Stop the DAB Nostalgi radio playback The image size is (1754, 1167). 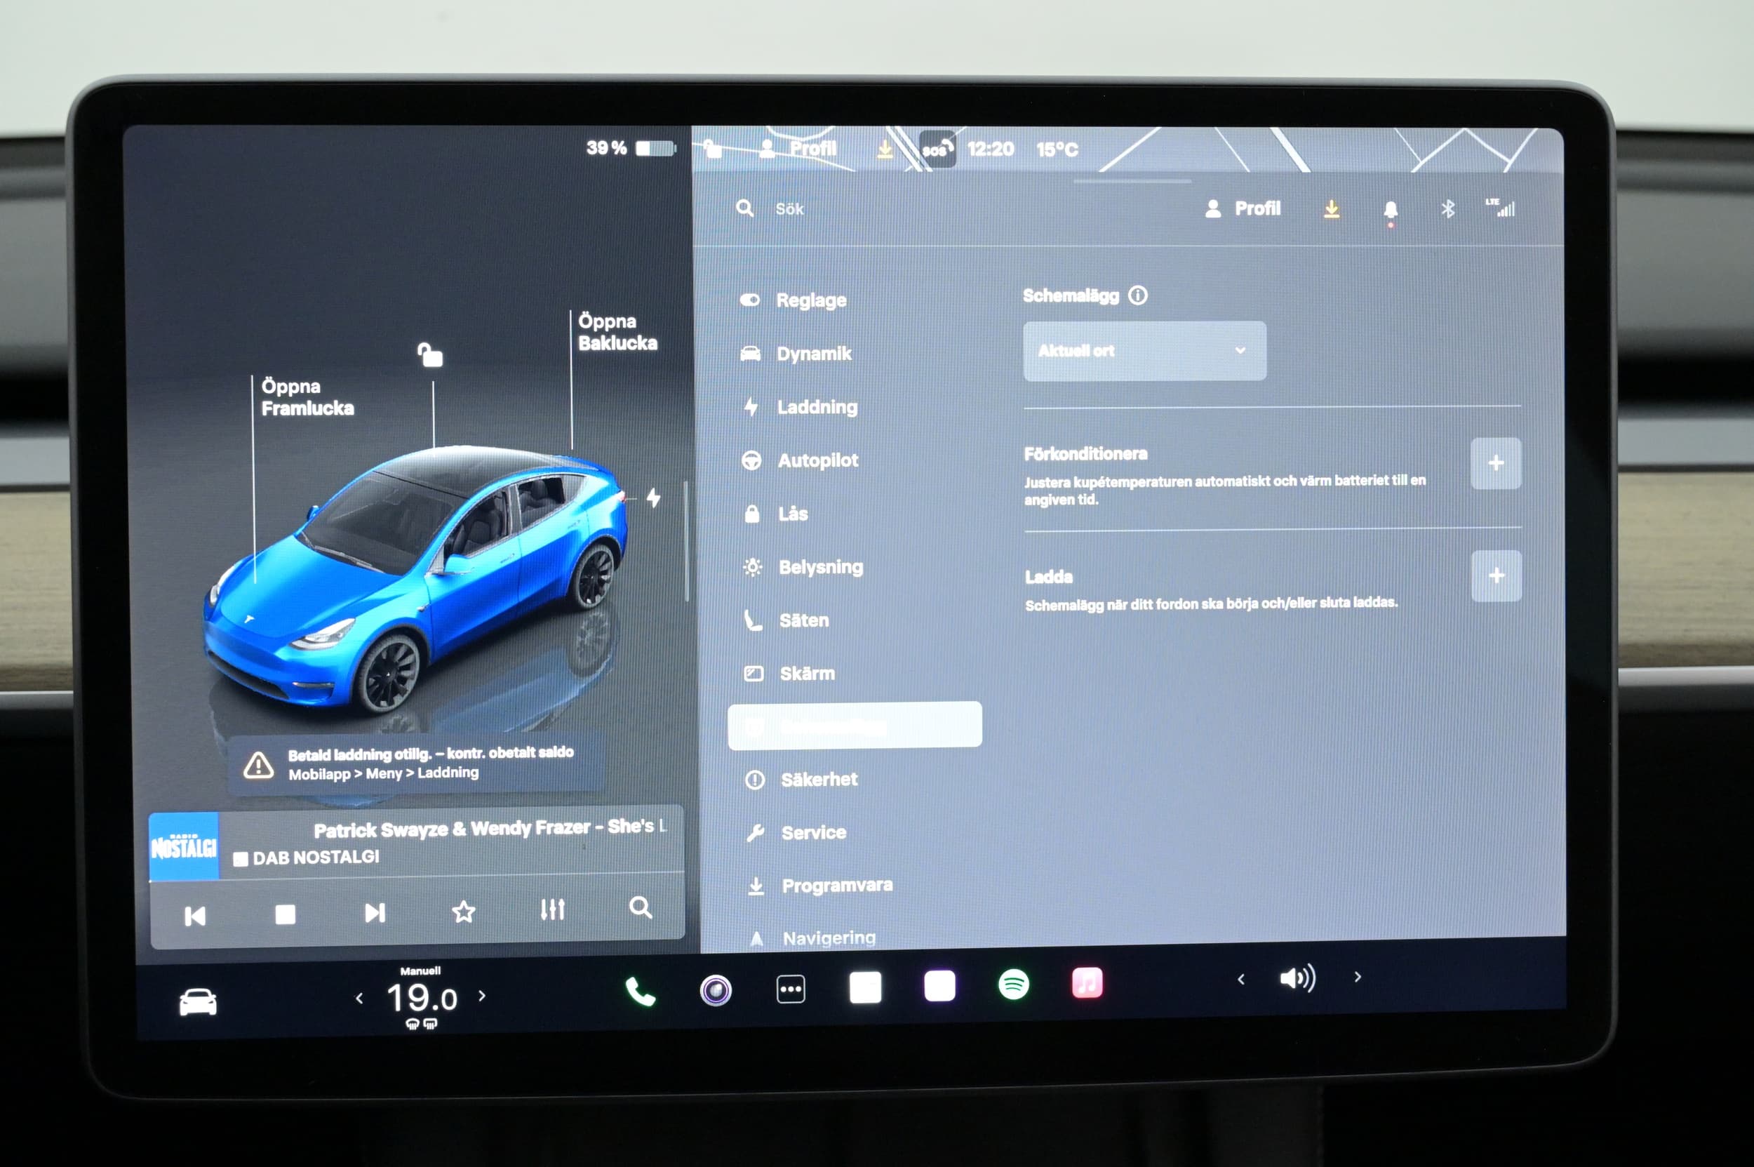[285, 914]
